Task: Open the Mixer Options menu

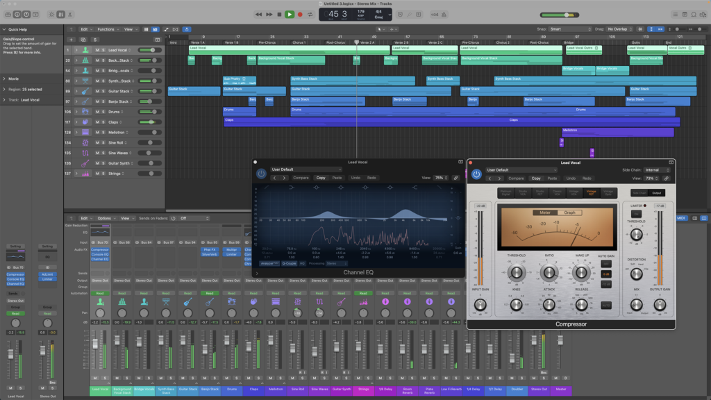Action: pyautogui.click(x=106, y=218)
